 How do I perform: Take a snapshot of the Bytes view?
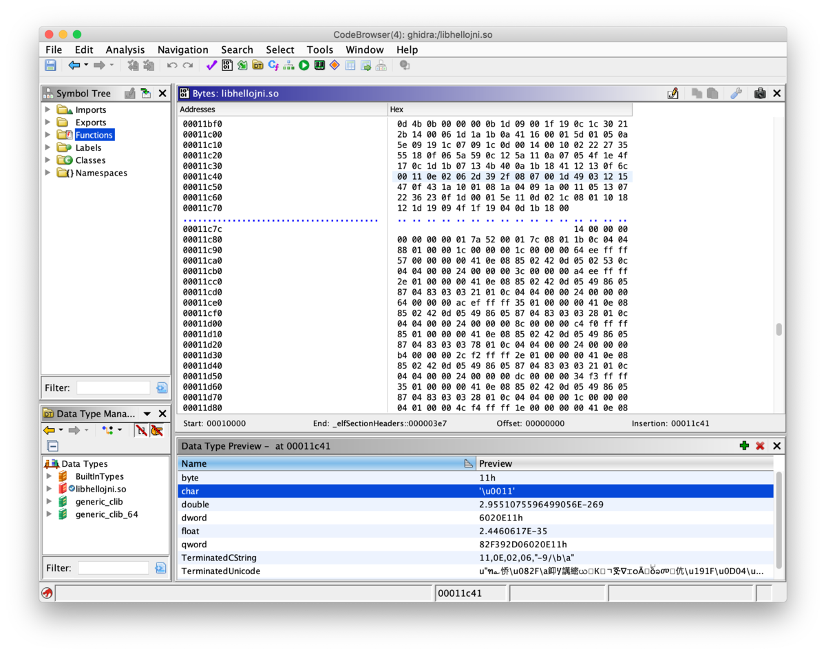760,94
